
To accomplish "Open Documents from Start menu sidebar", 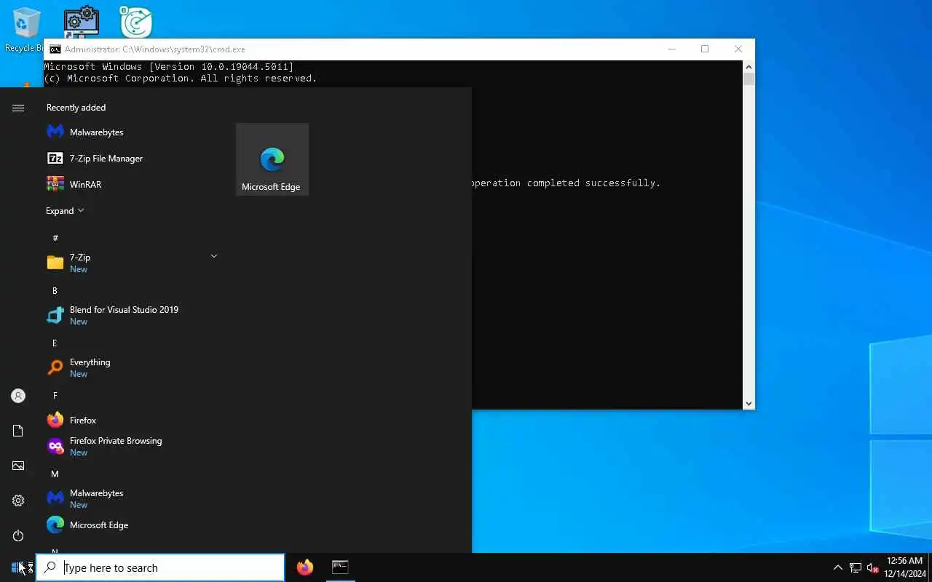I will (18, 431).
